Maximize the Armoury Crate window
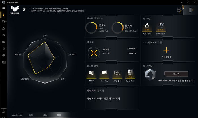The width and height of the screenshot is (198, 118). tap(188, 2)
